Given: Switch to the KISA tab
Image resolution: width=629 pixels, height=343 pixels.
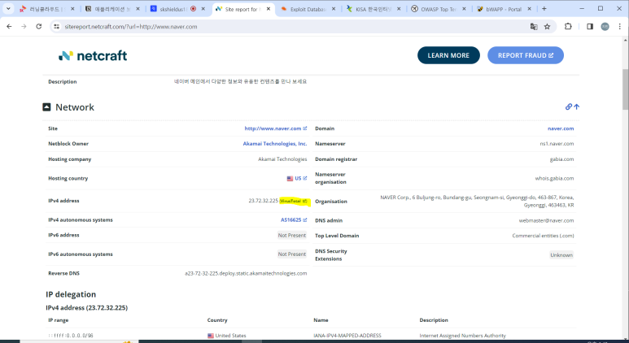Looking at the screenshot, I should 373,9.
